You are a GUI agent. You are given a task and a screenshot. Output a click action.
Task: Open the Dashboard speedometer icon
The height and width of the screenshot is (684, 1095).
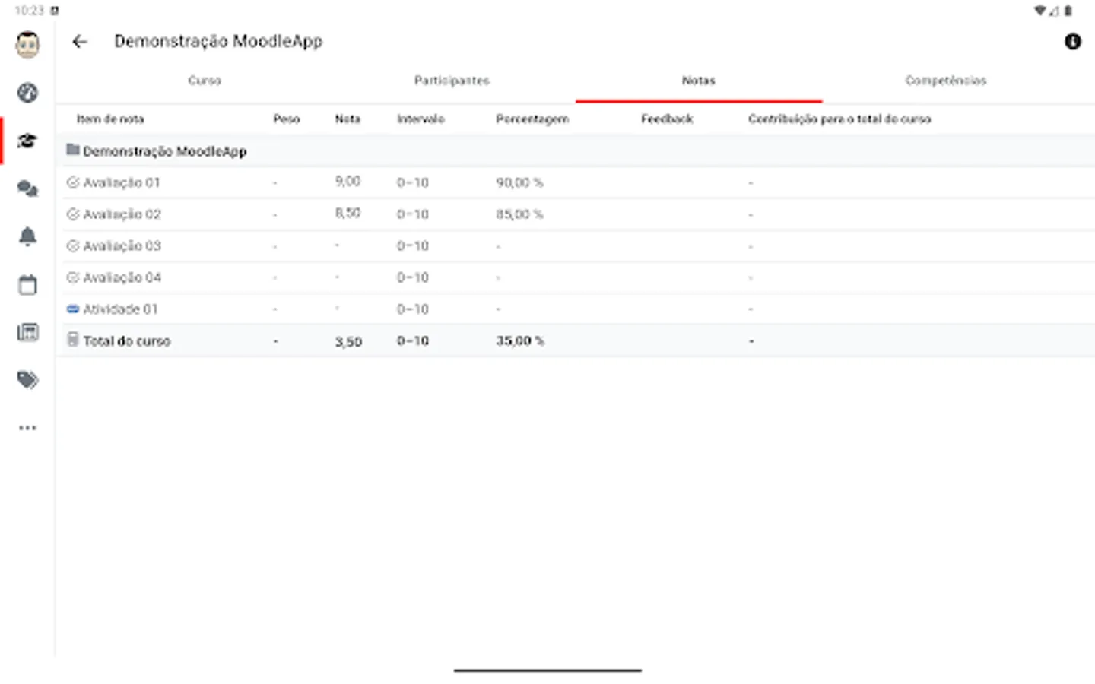click(27, 92)
